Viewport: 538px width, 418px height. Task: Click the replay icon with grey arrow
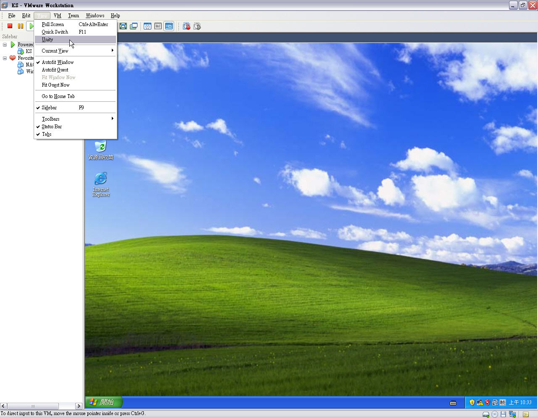(197, 26)
